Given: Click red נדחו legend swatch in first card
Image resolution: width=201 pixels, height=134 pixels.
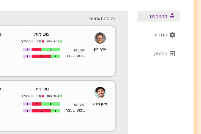Looking at the screenshot, I should click(x=43, y=42).
